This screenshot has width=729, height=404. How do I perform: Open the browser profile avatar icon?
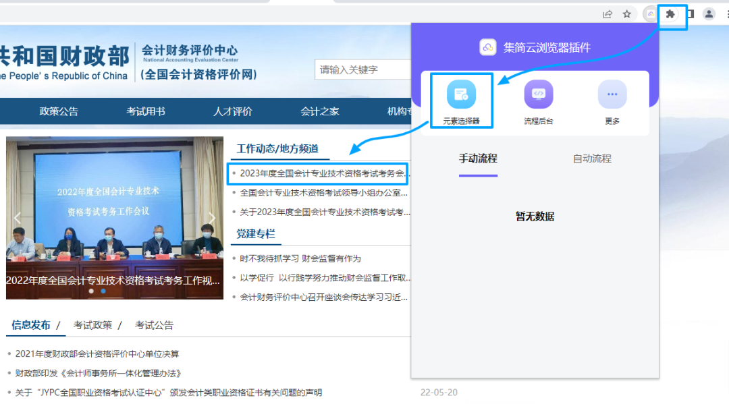pos(709,14)
